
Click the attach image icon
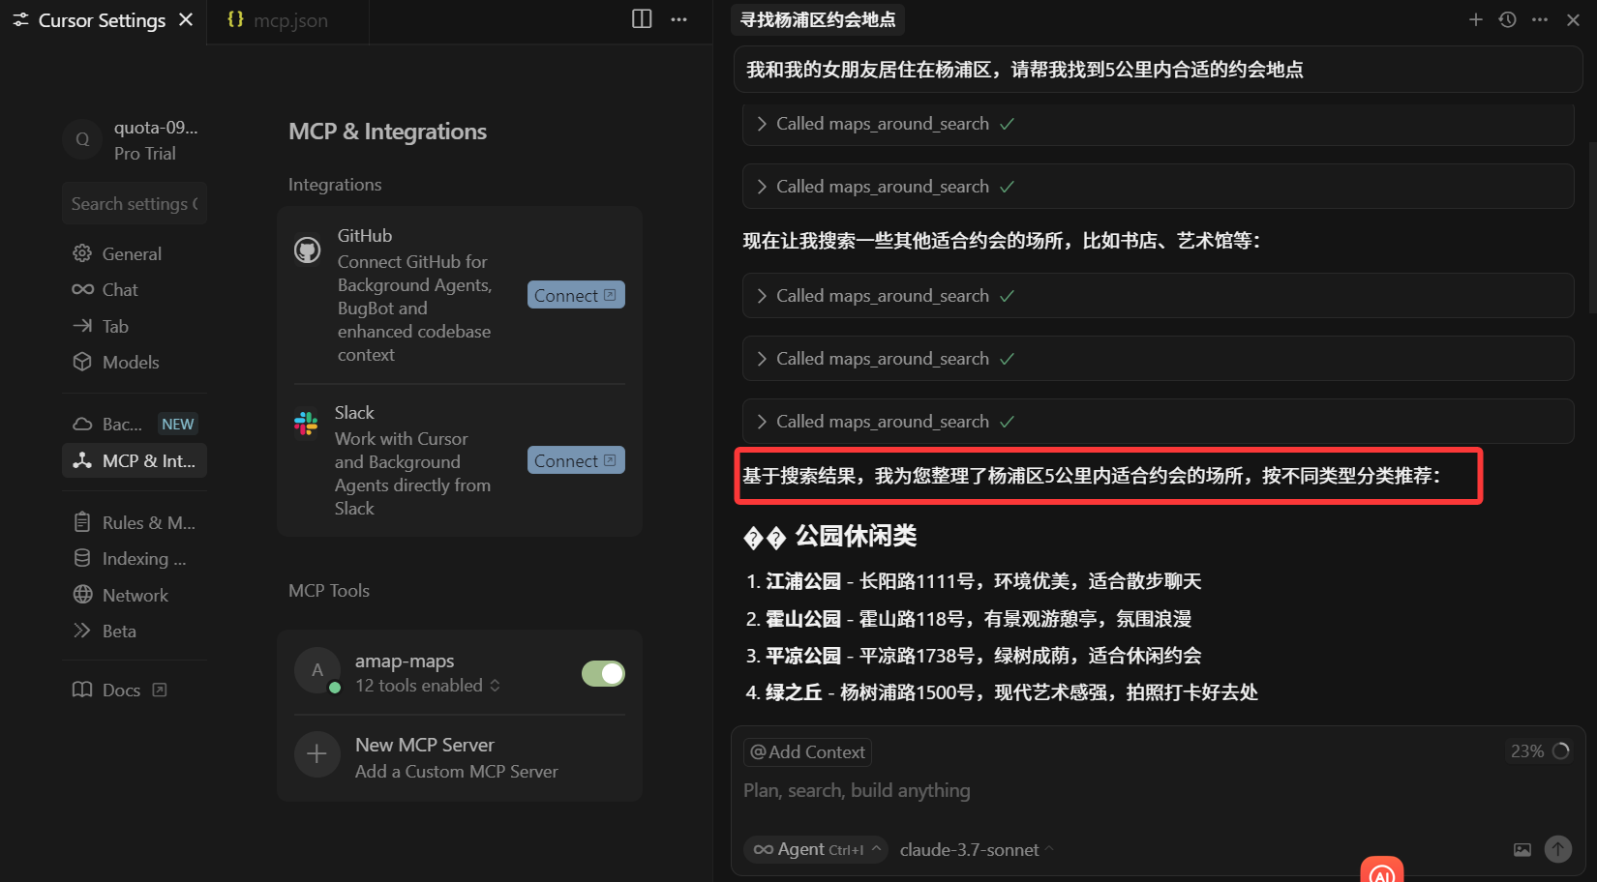pos(1522,849)
